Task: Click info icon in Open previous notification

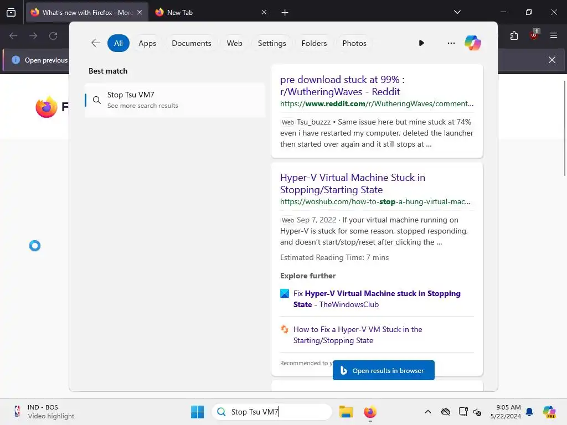Action: point(16,60)
